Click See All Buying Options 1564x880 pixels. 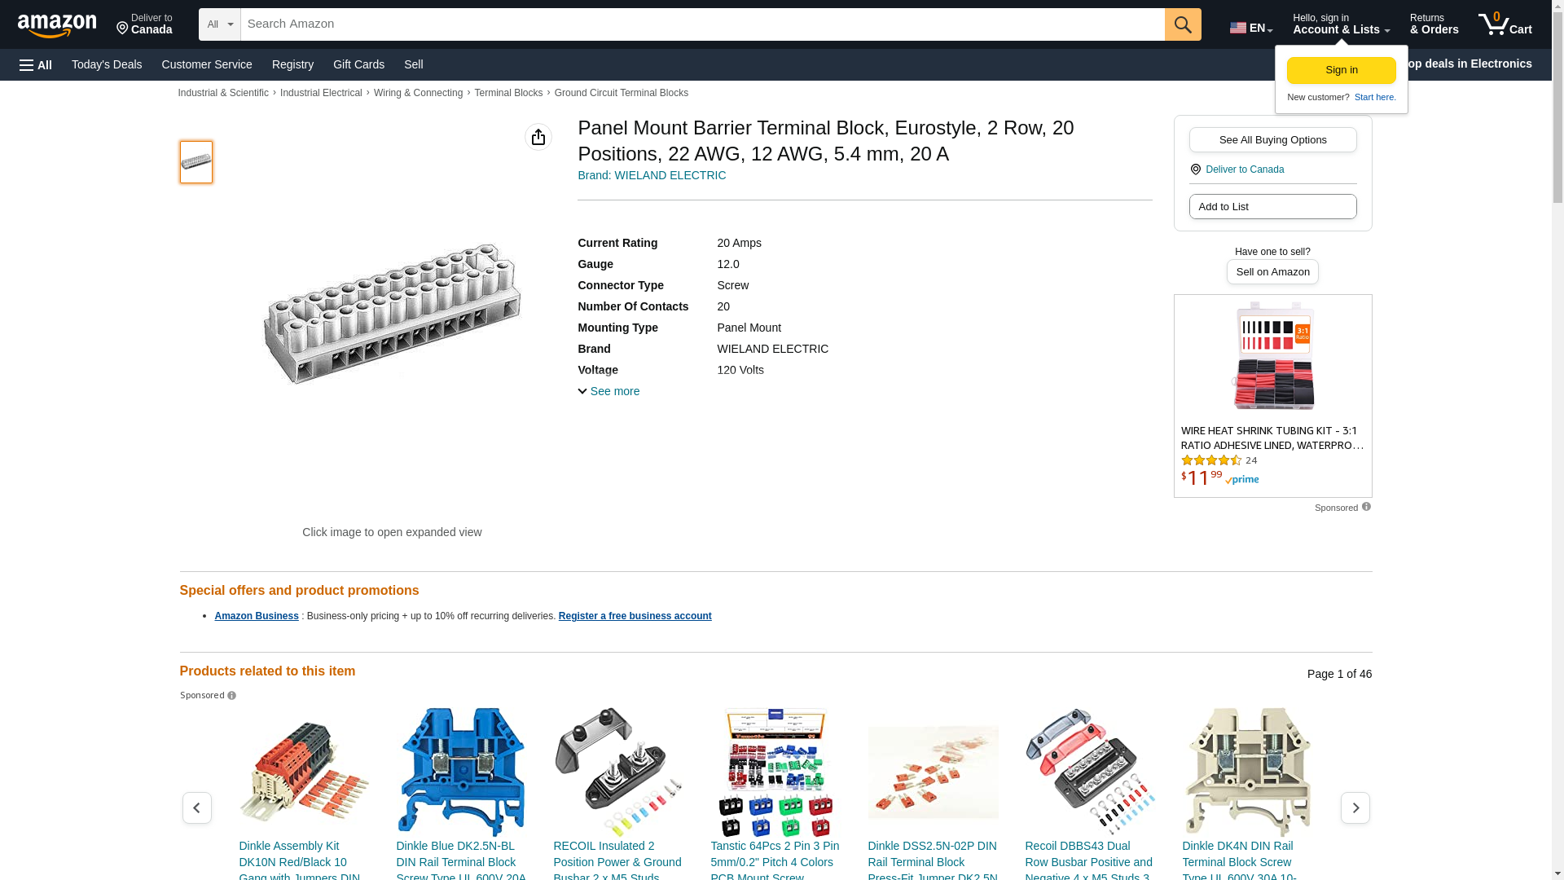click(x=1272, y=139)
